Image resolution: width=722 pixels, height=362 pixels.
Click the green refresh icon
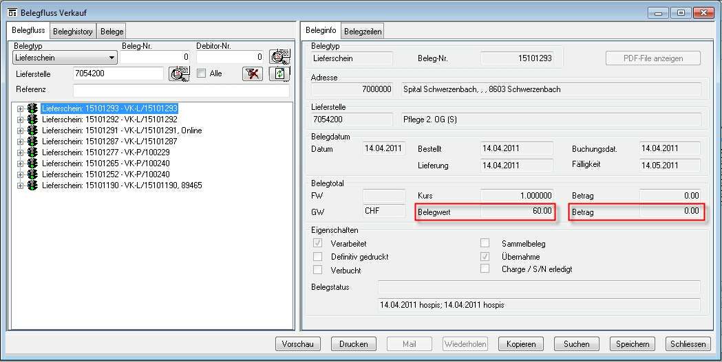coord(279,74)
